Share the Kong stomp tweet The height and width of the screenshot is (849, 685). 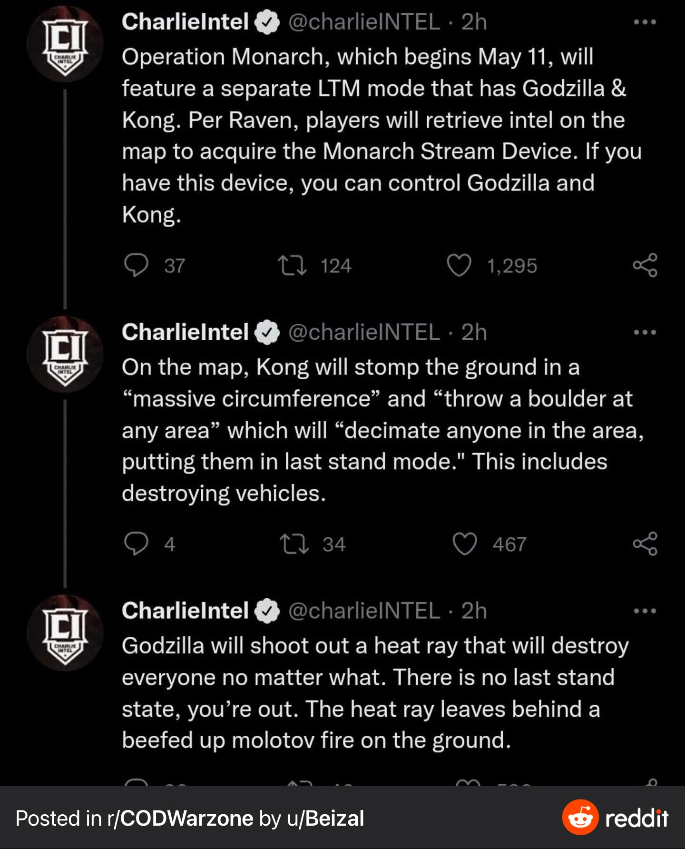645,543
